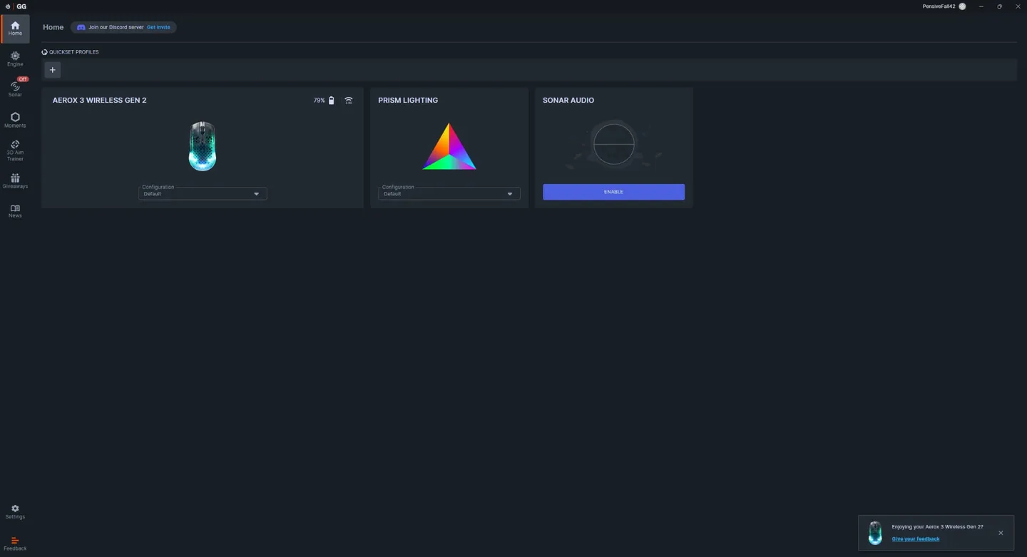Image resolution: width=1027 pixels, height=557 pixels.
Task: Click the Prism Lighting triangle image
Action: [449, 146]
